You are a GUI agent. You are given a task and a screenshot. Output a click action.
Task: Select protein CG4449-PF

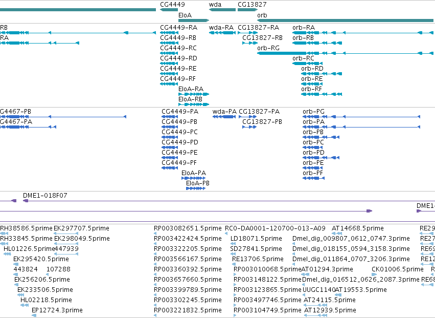170,168
